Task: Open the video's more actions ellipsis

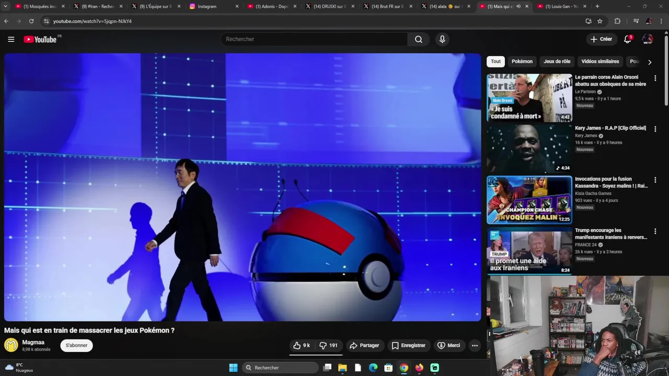Action: tap(475, 345)
